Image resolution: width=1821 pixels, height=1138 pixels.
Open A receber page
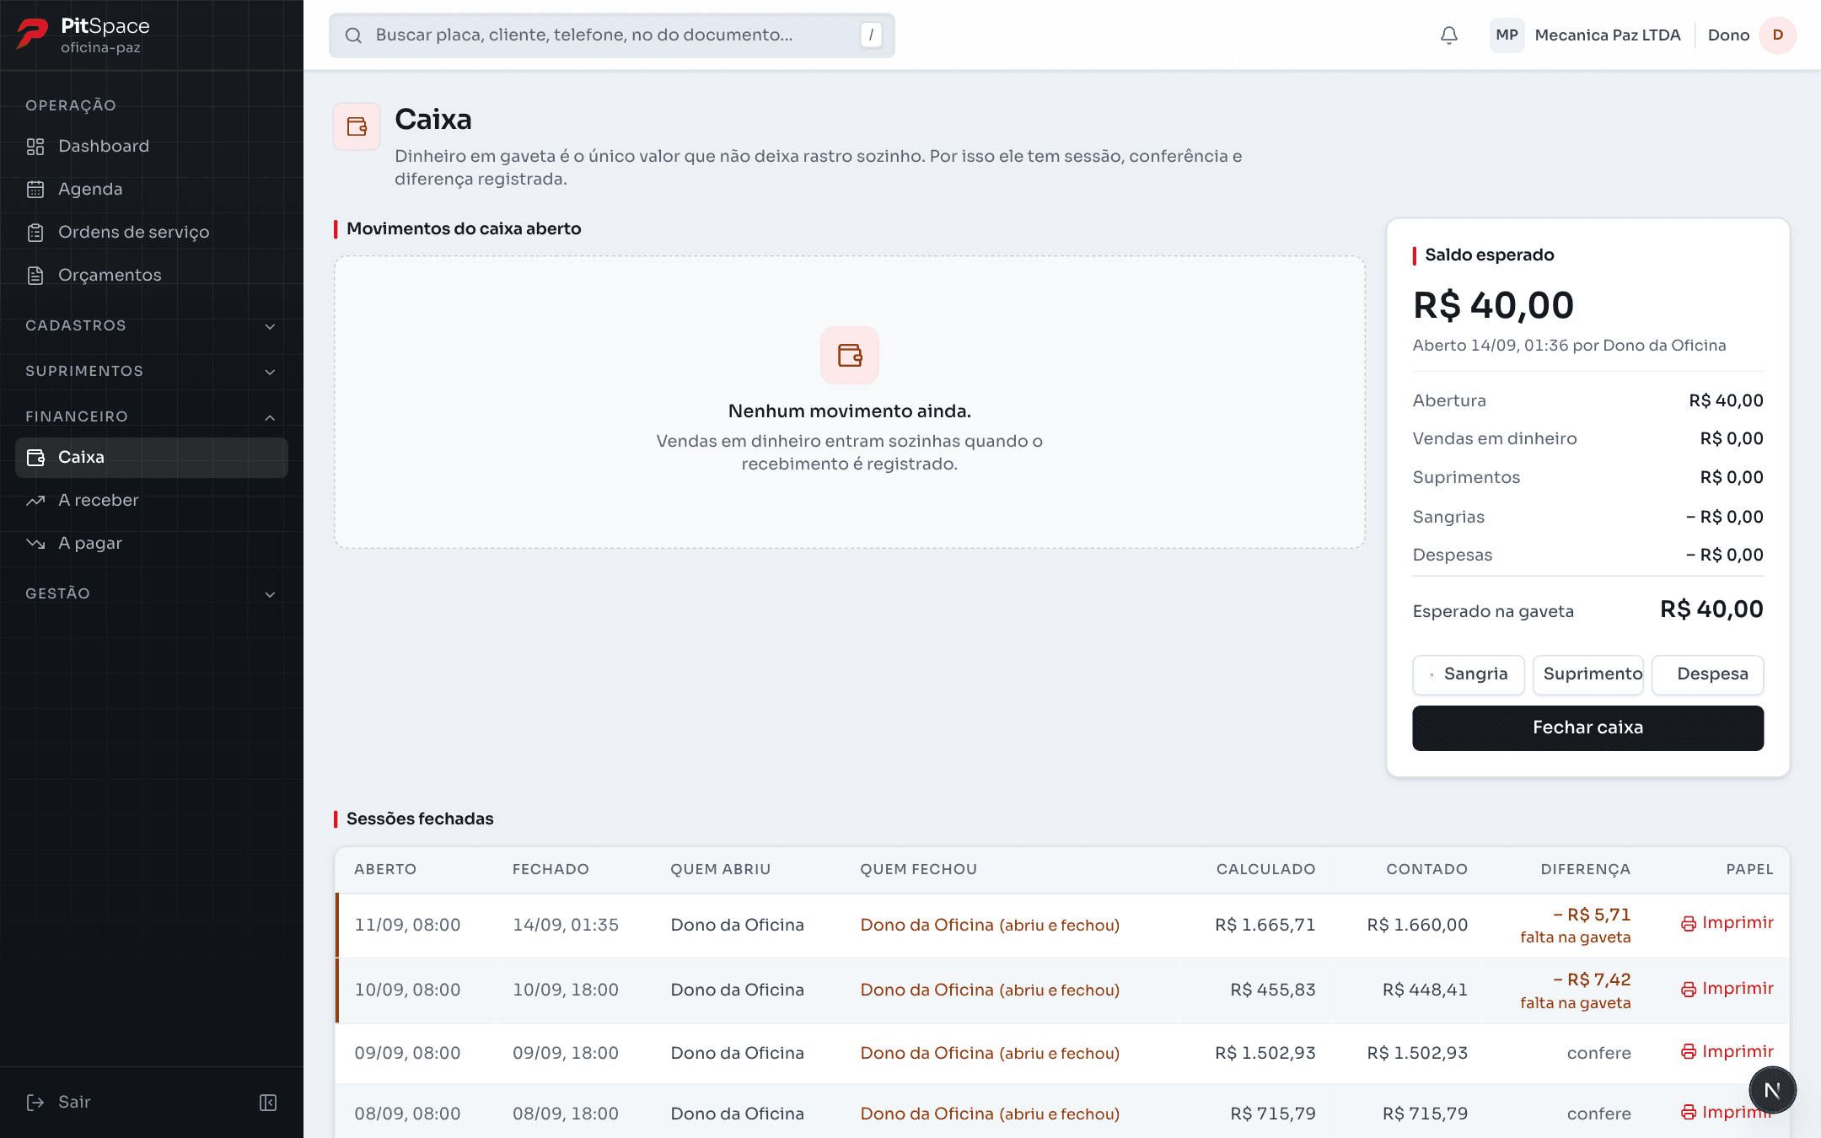[x=152, y=501]
